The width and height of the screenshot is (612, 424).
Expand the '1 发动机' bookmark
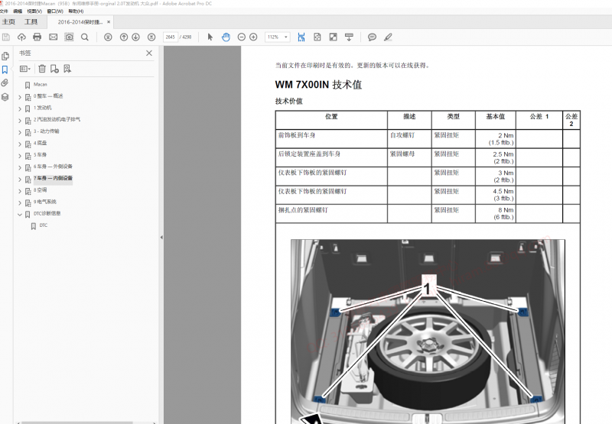[x=20, y=108]
